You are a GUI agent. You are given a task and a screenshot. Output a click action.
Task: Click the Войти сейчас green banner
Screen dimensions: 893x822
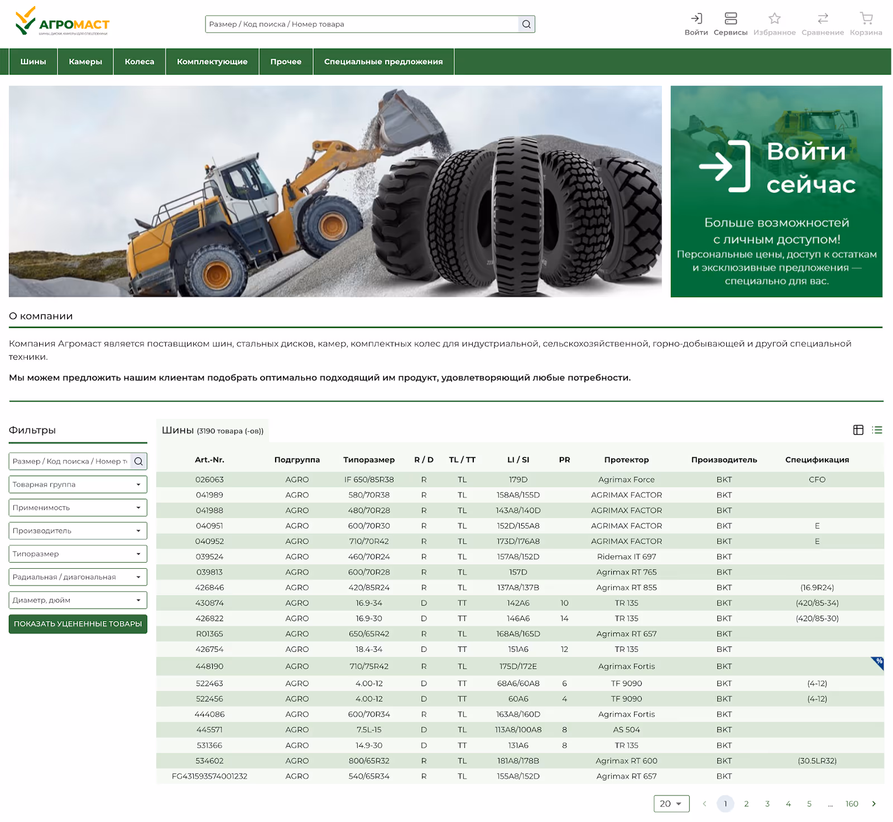pyautogui.click(x=776, y=191)
